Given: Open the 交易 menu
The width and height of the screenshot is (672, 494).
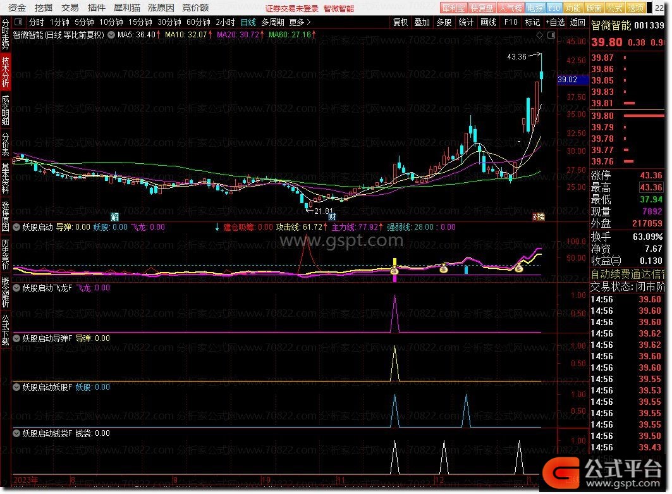Looking at the screenshot, I should pyautogui.click(x=70, y=8).
